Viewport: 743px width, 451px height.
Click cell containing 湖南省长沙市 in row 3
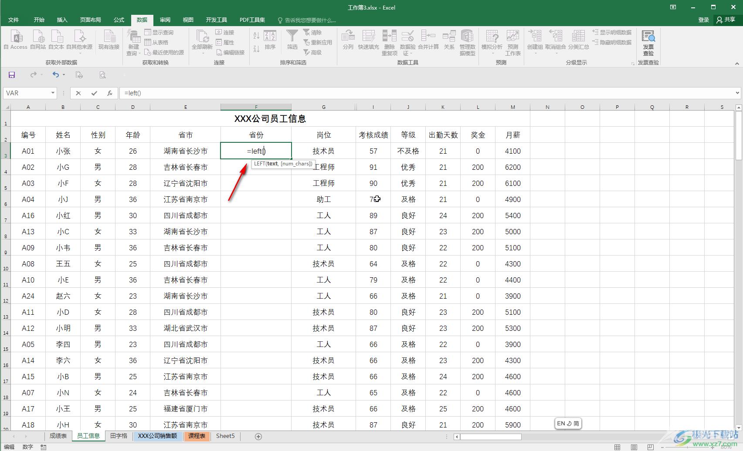click(186, 151)
